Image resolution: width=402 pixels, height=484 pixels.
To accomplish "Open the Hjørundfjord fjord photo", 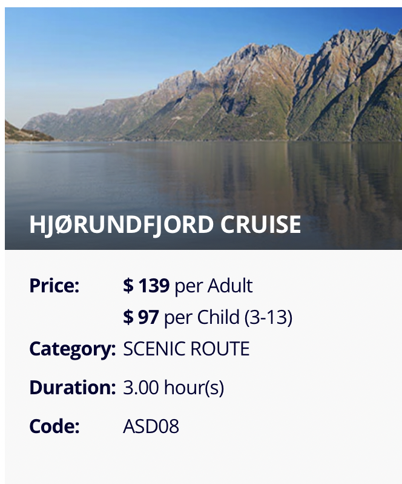I will [203, 129].
